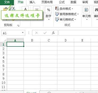
Task: Select column C header
Action: [49, 40]
